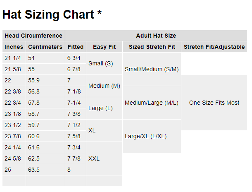
Task: Select the Large/XL (L/XL) cell
Action: pos(145,136)
